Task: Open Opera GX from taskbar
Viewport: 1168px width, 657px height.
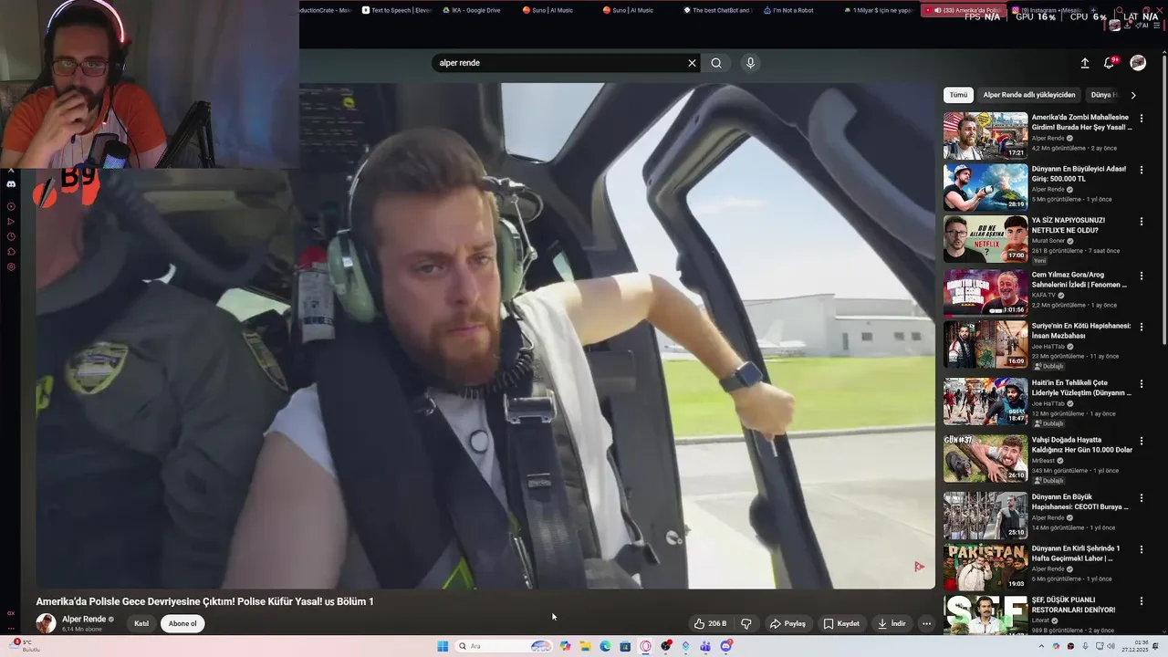Action: tap(645, 646)
